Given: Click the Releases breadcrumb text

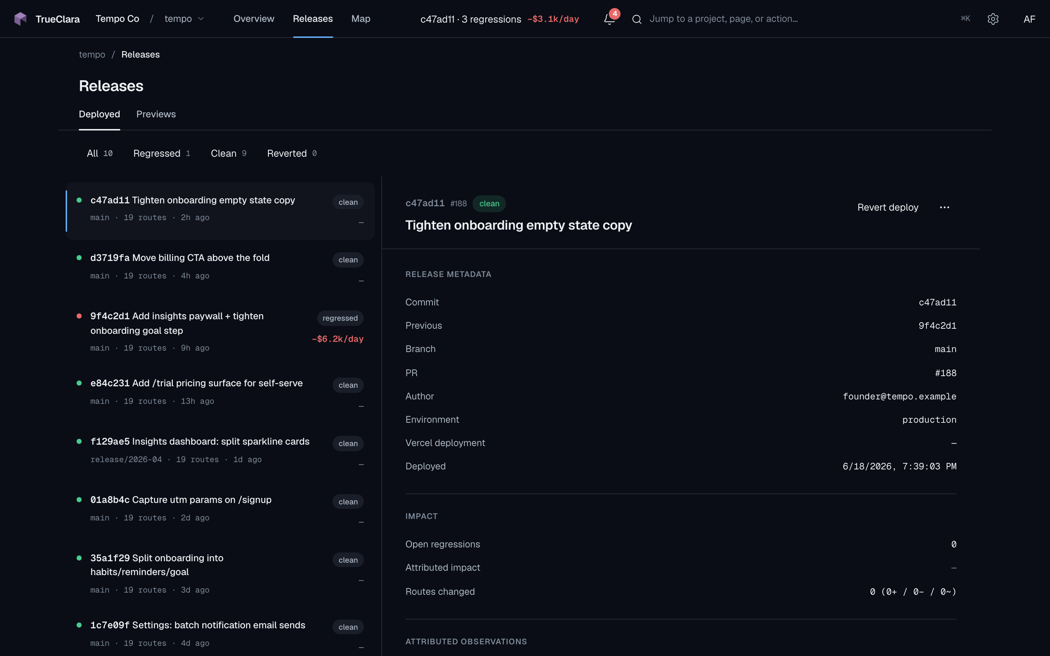Looking at the screenshot, I should coord(141,54).
